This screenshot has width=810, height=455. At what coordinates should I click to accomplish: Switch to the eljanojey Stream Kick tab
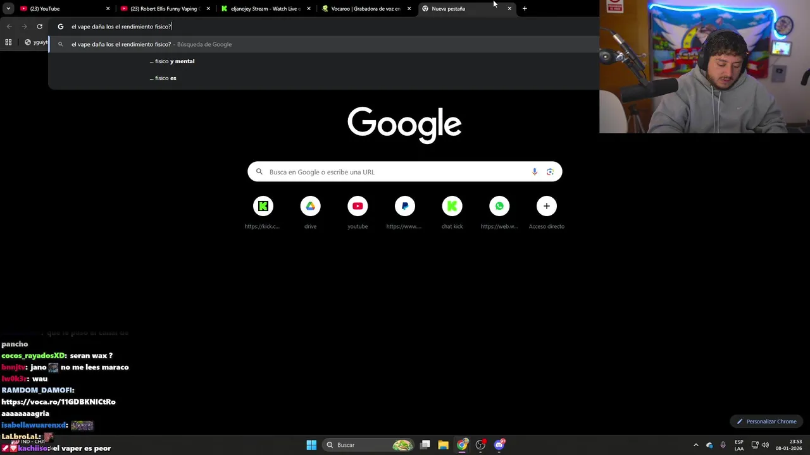point(265,9)
